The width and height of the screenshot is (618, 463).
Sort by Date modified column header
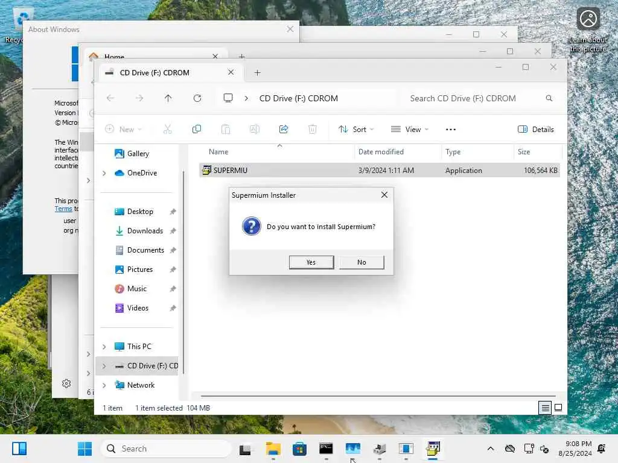click(381, 151)
